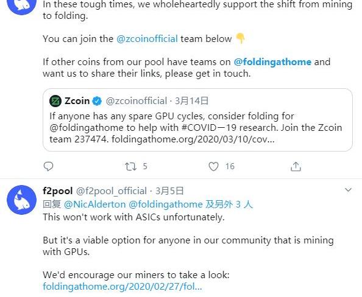Open the @zcoinofficial mention link
362x297 pixels.
pos(147,39)
